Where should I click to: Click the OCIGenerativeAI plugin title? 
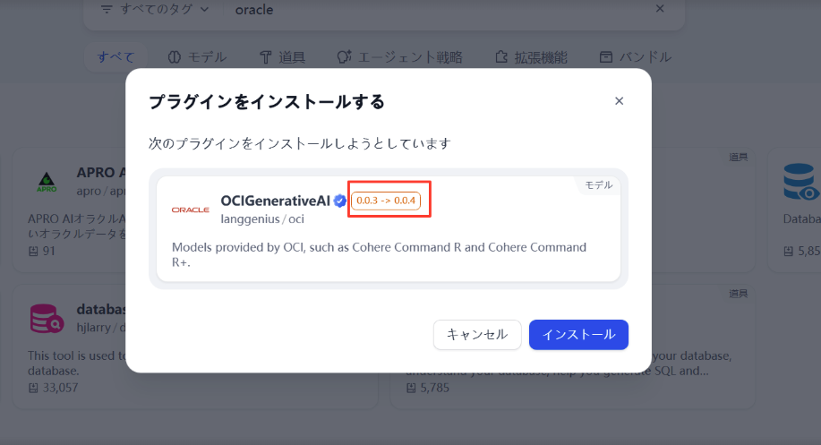pos(276,201)
